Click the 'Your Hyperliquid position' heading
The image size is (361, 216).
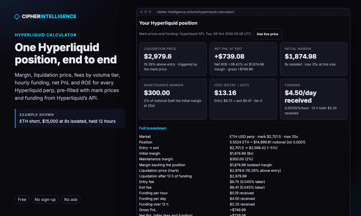click(168, 23)
